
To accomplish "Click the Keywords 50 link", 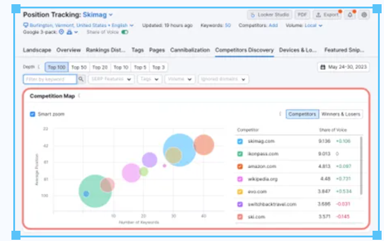I will 228,25.
